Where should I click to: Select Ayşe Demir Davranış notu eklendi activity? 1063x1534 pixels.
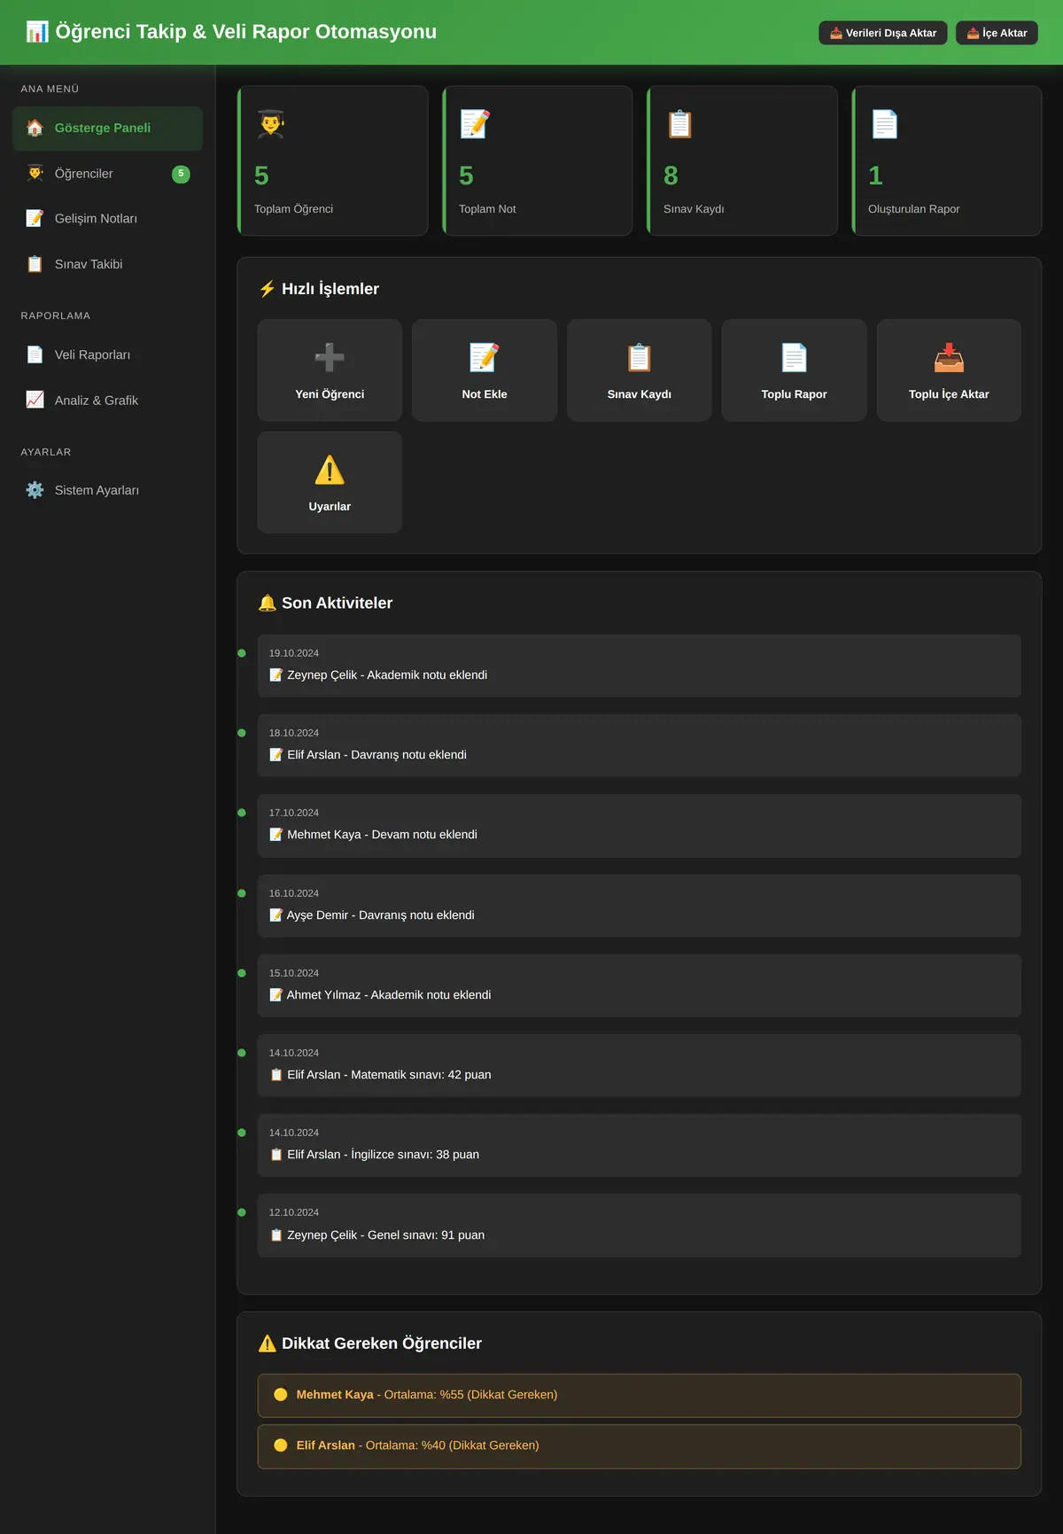tap(640, 906)
